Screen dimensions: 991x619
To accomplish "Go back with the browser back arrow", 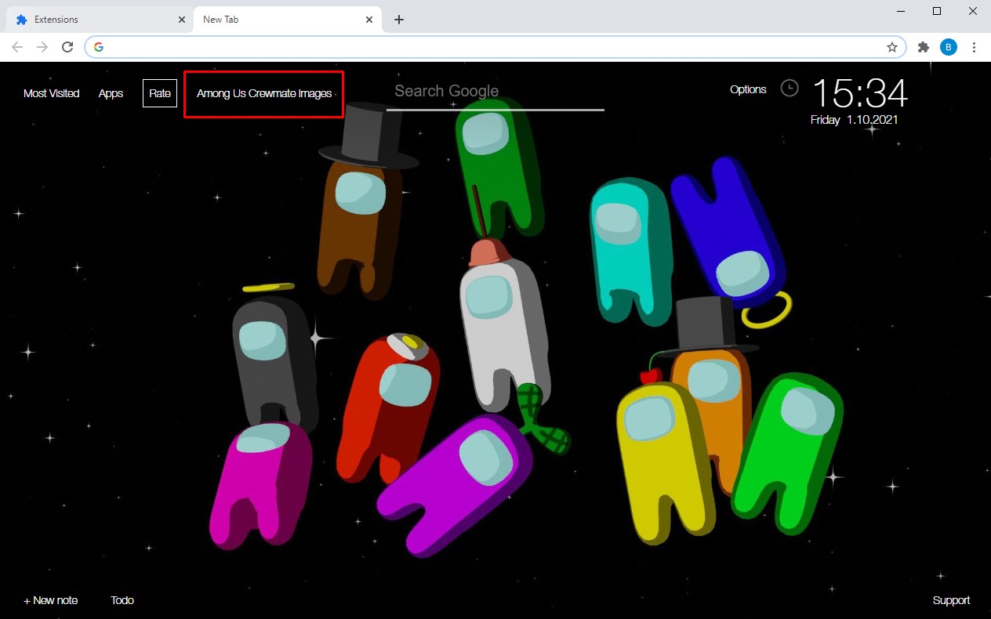I will (x=17, y=47).
